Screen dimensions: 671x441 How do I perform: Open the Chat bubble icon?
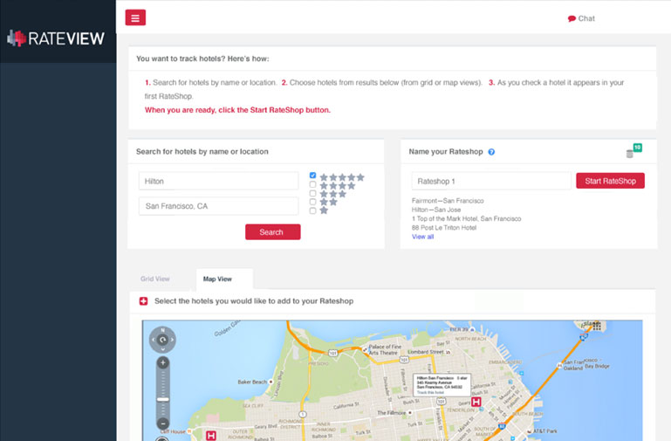[x=572, y=18]
